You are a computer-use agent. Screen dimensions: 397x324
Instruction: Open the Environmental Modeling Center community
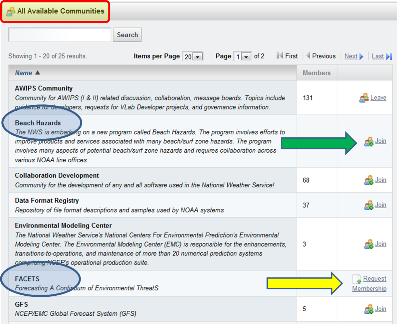coord(63,226)
